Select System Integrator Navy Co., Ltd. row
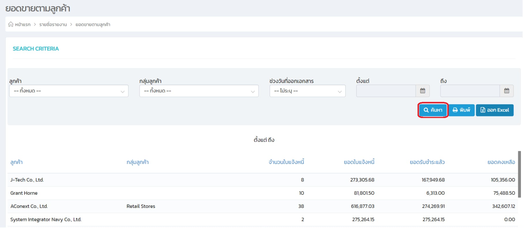Viewport: 524px width, 228px height. (x=263, y=219)
